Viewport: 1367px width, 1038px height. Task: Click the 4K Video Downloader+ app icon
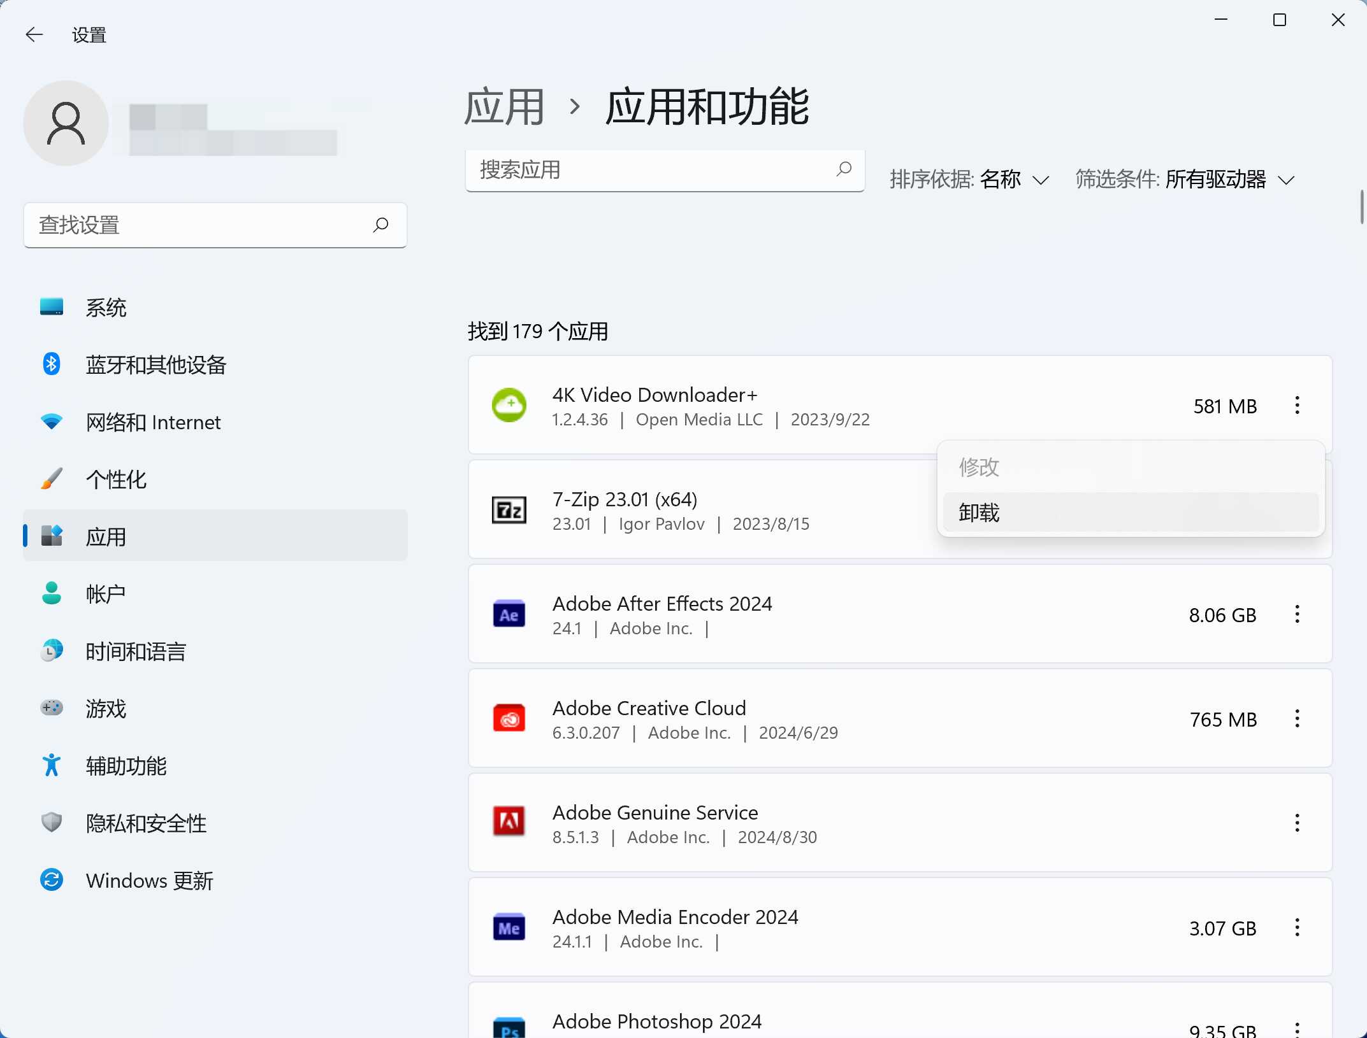(509, 405)
